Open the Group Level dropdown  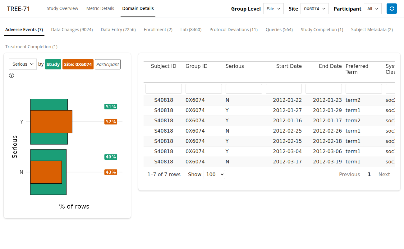pos(273,9)
